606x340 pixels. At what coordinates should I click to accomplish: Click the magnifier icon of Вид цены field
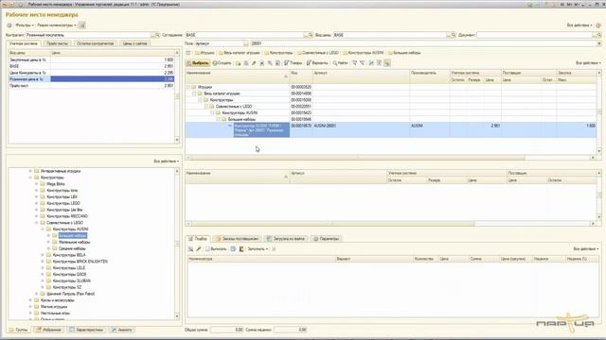pos(454,35)
